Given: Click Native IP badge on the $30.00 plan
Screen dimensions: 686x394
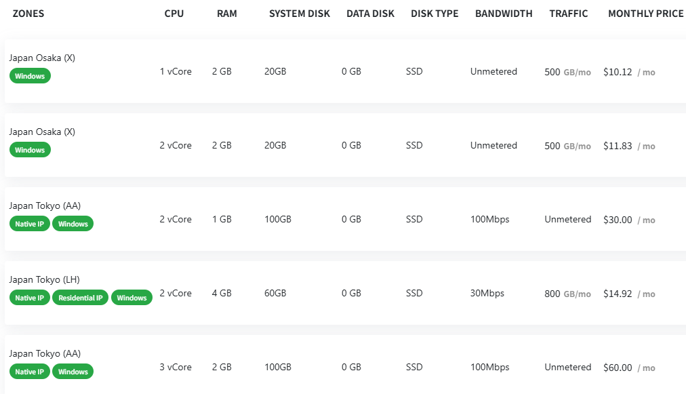Looking at the screenshot, I should tap(30, 224).
